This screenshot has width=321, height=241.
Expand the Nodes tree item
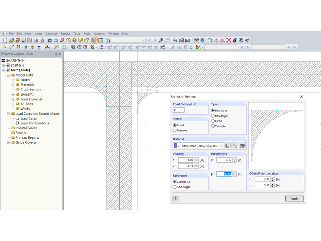13,80
